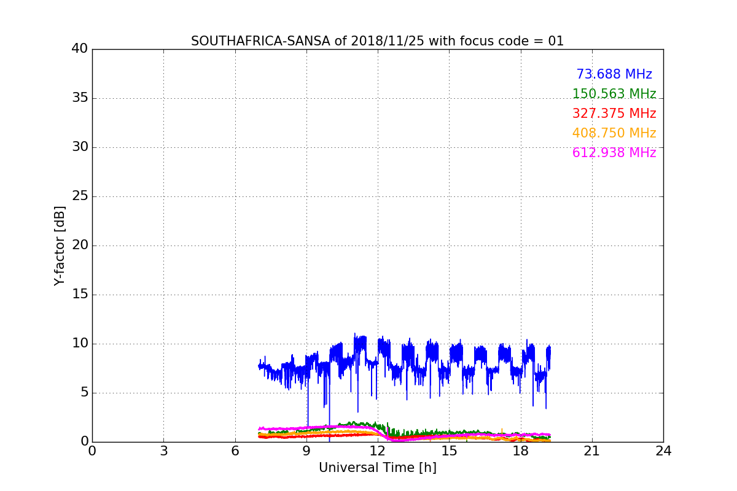Select the 327.375 MHz legend label
The image size is (737, 491).
(x=614, y=114)
